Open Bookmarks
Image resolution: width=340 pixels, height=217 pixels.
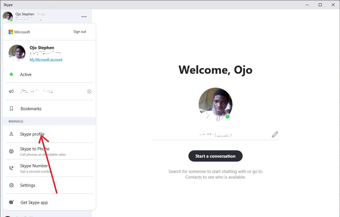(x=50, y=109)
